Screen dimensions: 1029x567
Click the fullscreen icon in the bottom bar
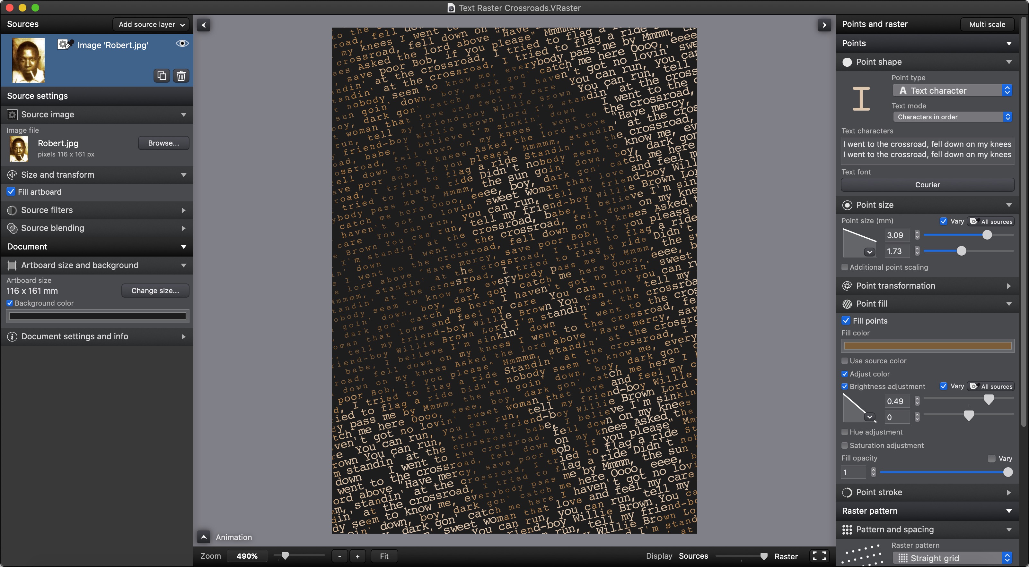tap(819, 556)
